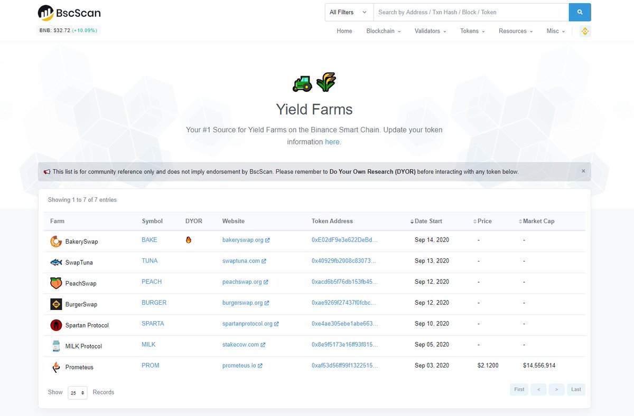Click the BakerySwap farm logo
Image resolution: width=634 pixels, height=416 pixels.
(x=56, y=241)
